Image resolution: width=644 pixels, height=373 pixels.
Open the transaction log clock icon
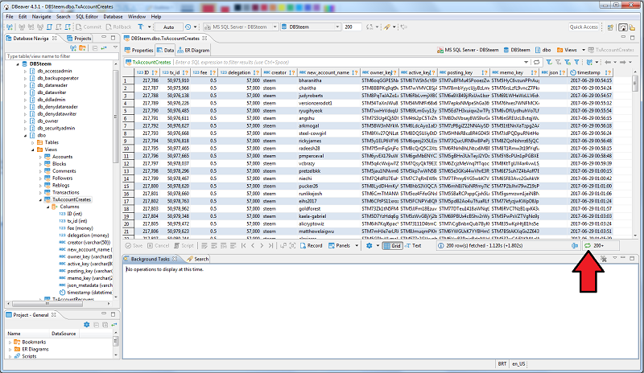tap(188, 27)
